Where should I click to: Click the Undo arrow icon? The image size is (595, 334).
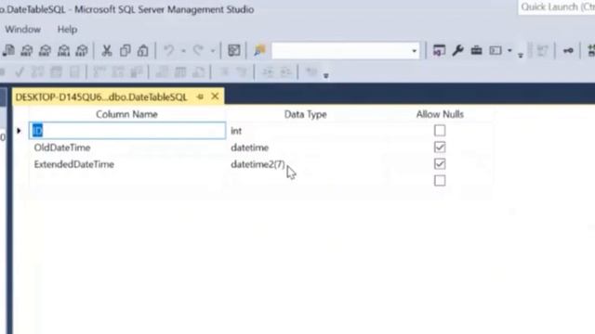[169, 50]
